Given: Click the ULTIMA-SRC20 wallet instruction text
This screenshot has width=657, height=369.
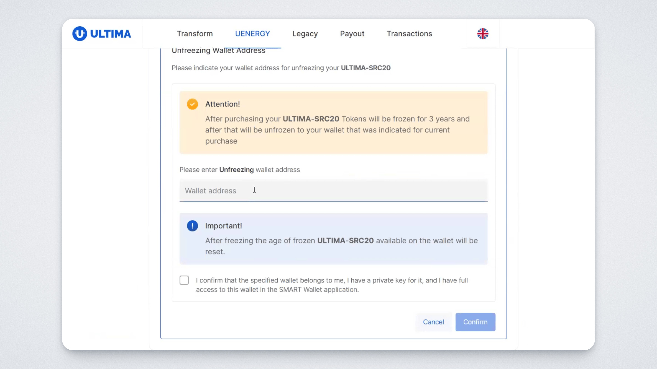Looking at the screenshot, I should point(281,68).
